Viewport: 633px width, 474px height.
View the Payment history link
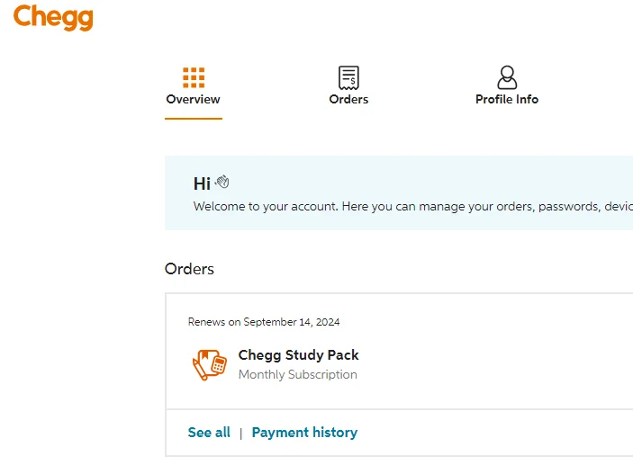[304, 433]
